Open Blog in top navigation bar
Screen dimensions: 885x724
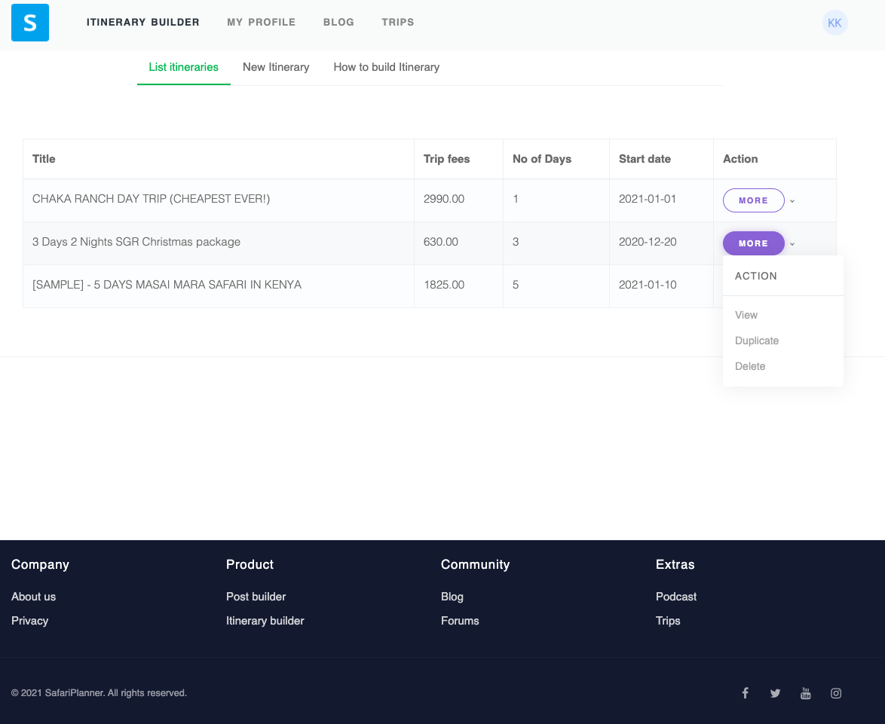coord(338,22)
